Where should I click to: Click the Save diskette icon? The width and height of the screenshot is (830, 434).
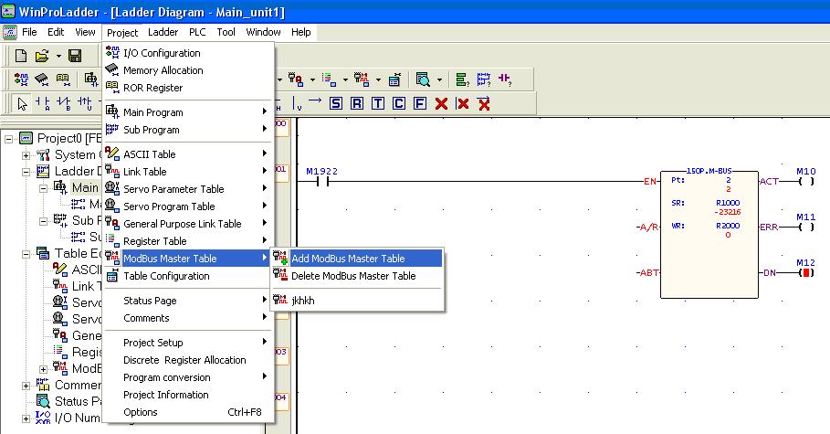pos(75,55)
